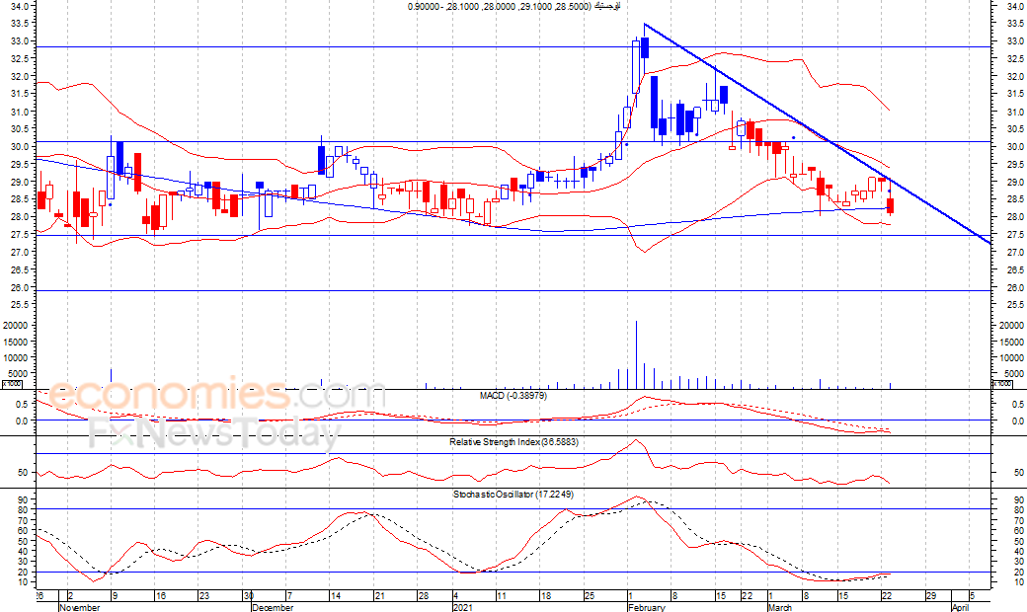This screenshot has height=612, width=1027.
Task: Click the blue dot marker near 30.0 in March
Action: pyautogui.click(x=794, y=138)
